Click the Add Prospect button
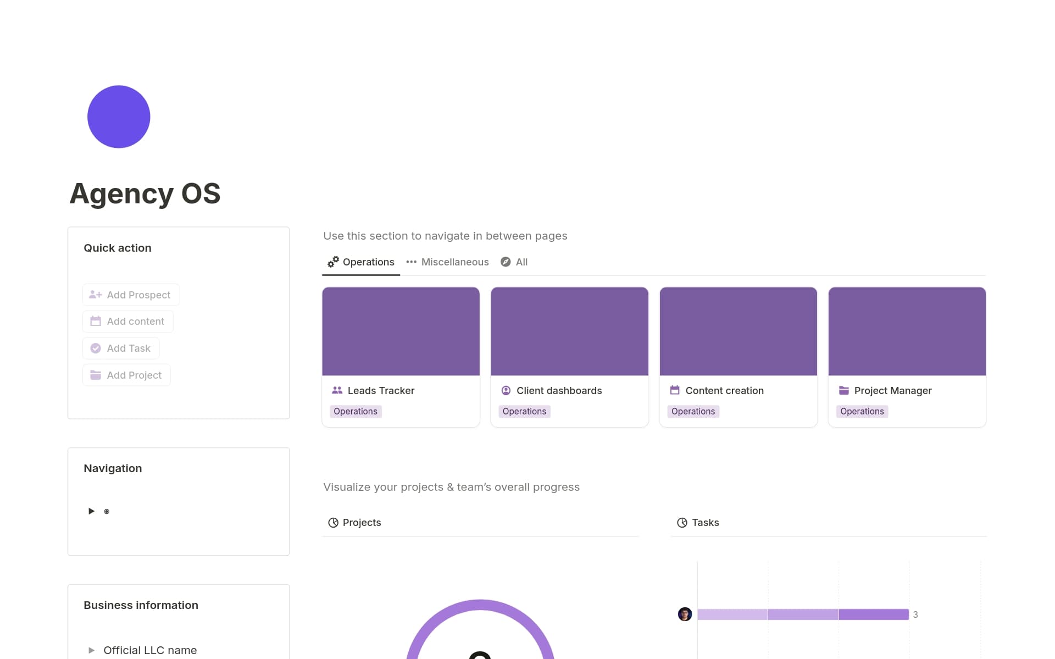 click(x=131, y=295)
